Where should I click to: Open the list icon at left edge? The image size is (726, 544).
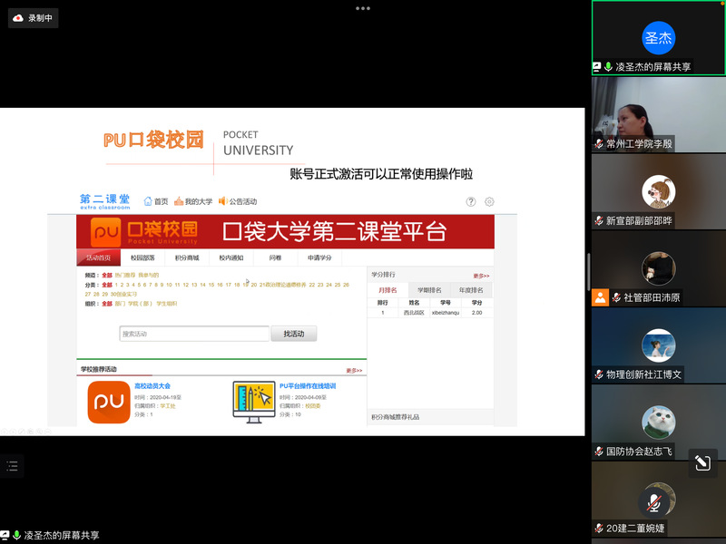12,466
